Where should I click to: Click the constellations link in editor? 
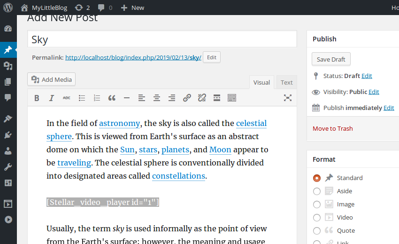[x=178, y=176]
